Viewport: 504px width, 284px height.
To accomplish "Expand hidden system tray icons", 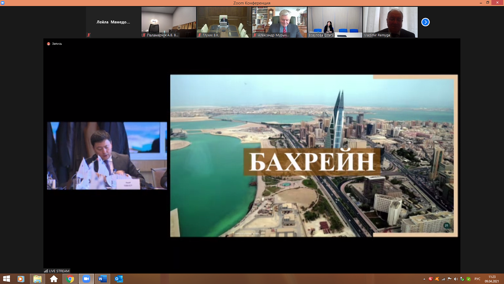I will (424, 279).
